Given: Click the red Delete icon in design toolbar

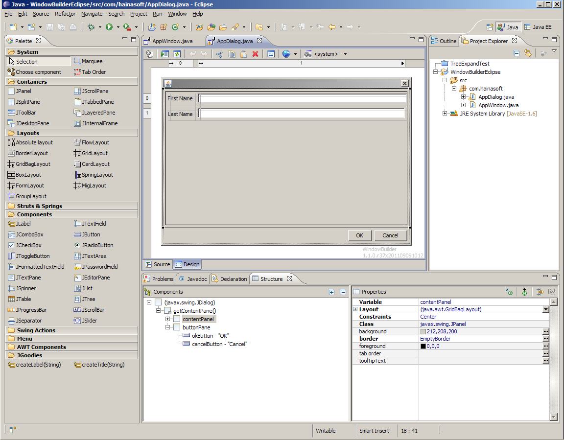Looking at the screenshot, I should coord(255,54).
